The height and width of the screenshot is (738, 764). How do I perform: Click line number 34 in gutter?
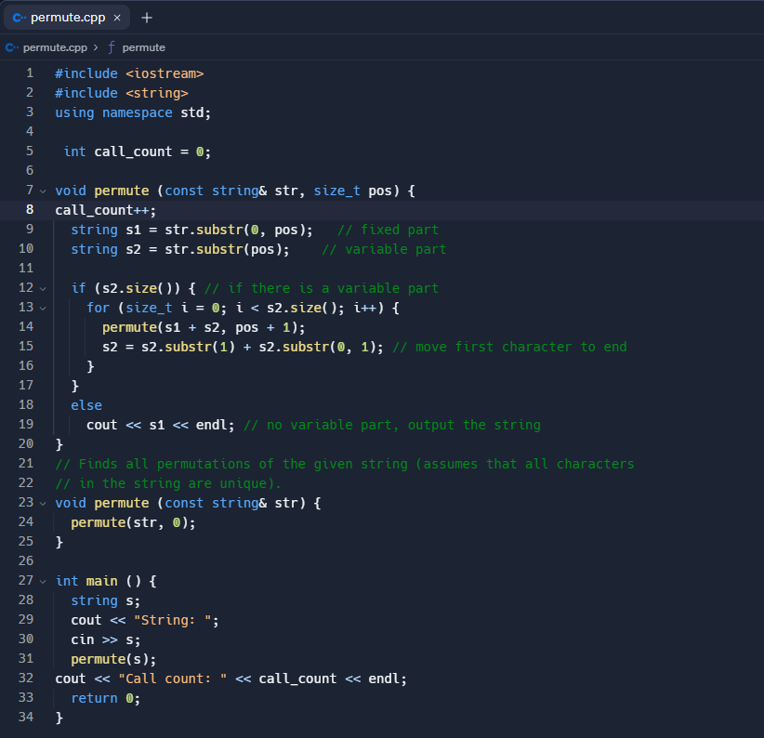(26, 717)
